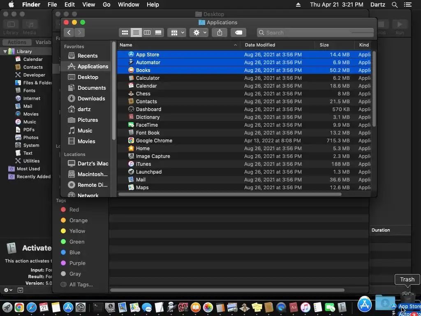421x316 pixels.
Task: Open the File menu
Action: (52, 5)
